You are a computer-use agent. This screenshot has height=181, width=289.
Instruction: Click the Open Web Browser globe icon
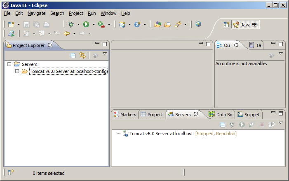coord(198,24)
